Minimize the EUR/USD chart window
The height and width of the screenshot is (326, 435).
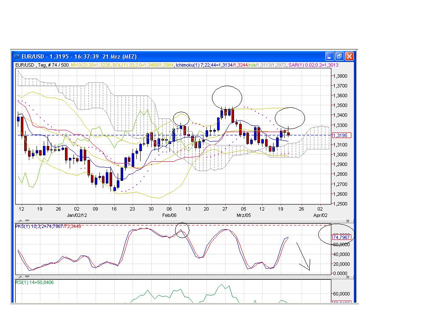point(329,56)
